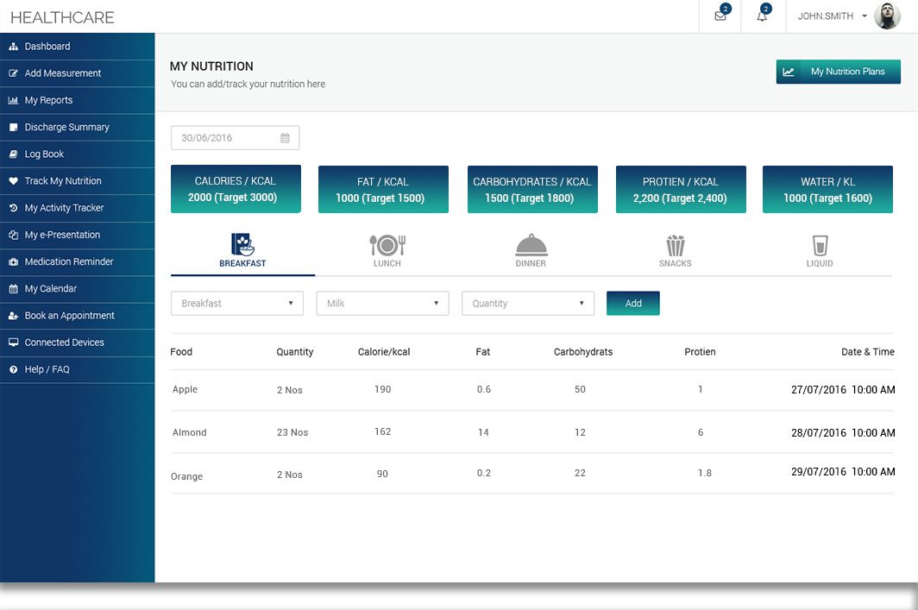Click the WATER / KL summary card
The height and width of the screenshot is (610, 918).
828,190
